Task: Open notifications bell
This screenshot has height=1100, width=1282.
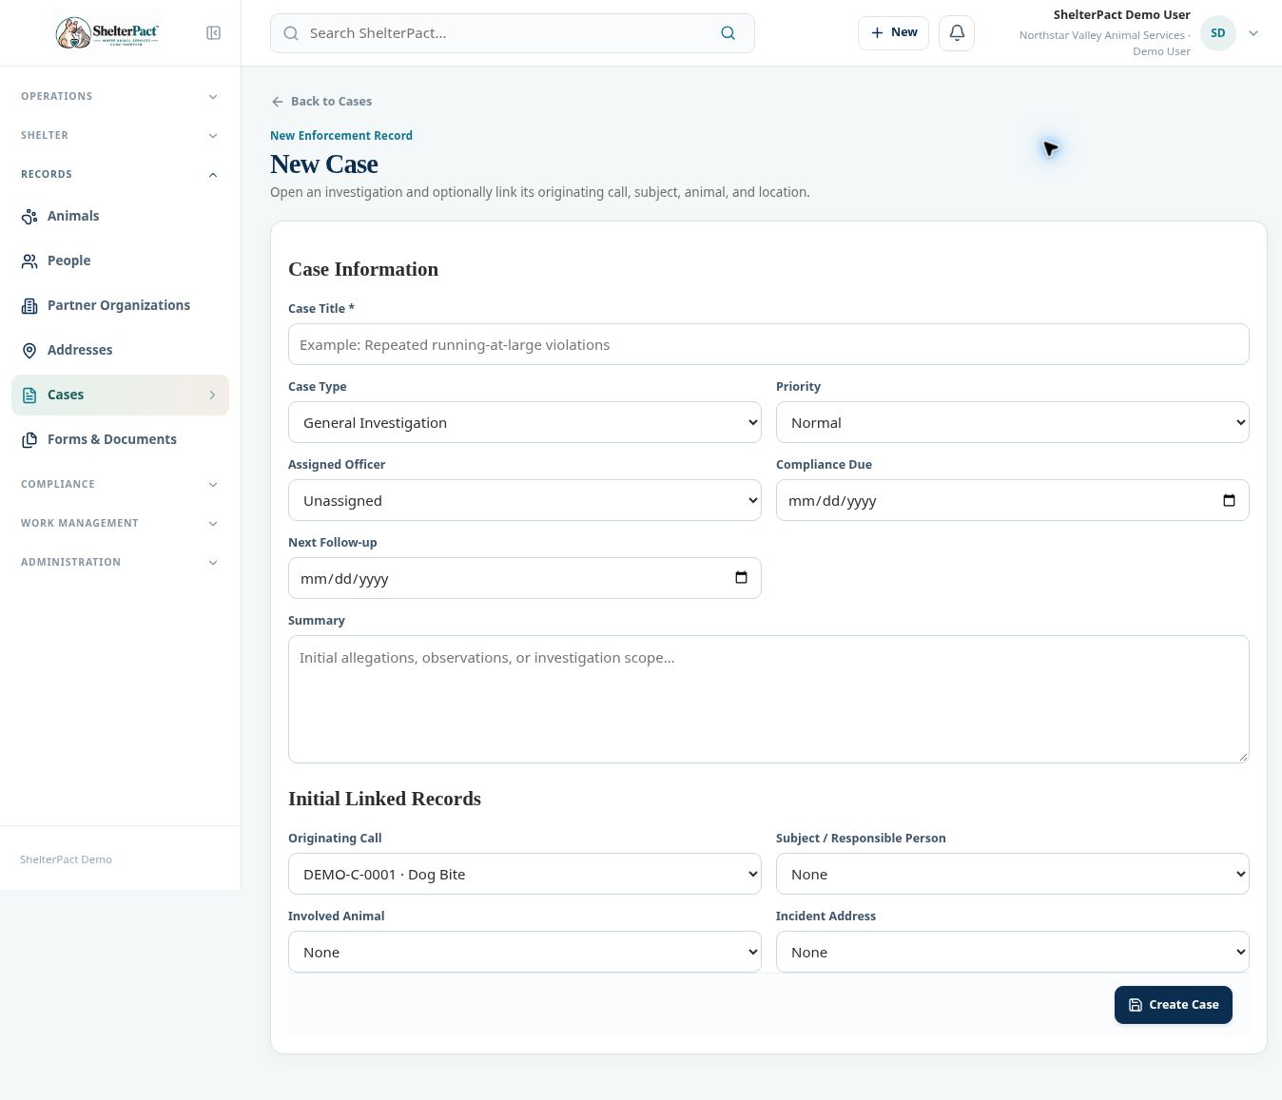Action: pyautogui.click(x=957, y=32)
